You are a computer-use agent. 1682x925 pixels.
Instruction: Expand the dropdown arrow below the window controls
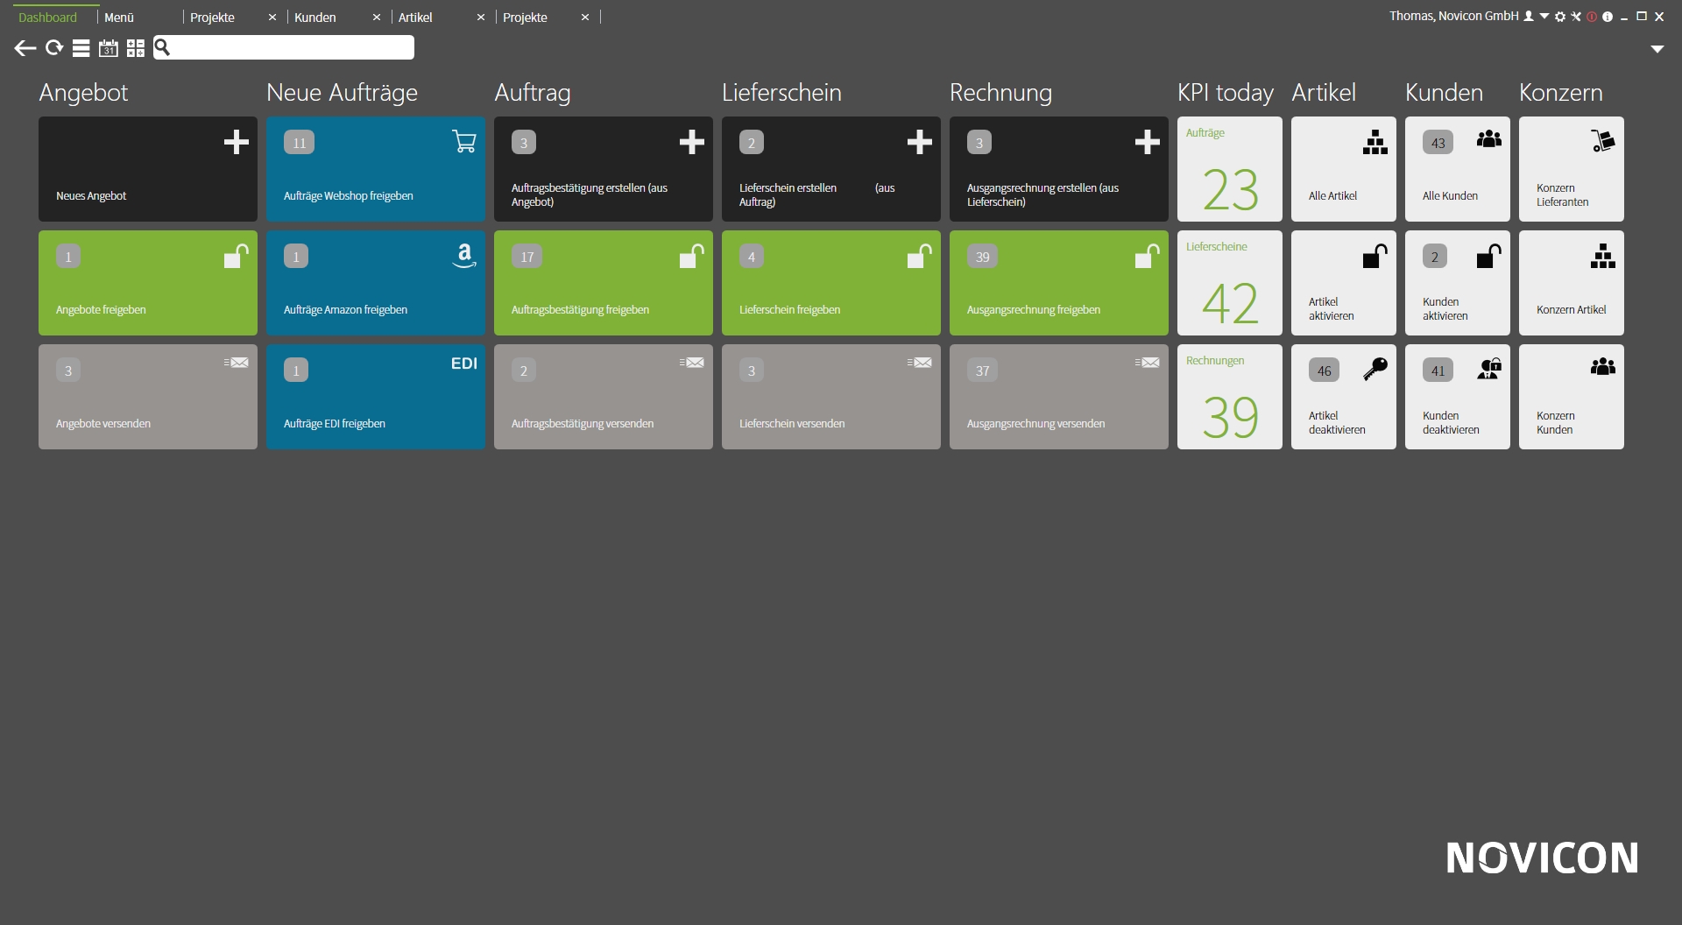coord(1657,49)
